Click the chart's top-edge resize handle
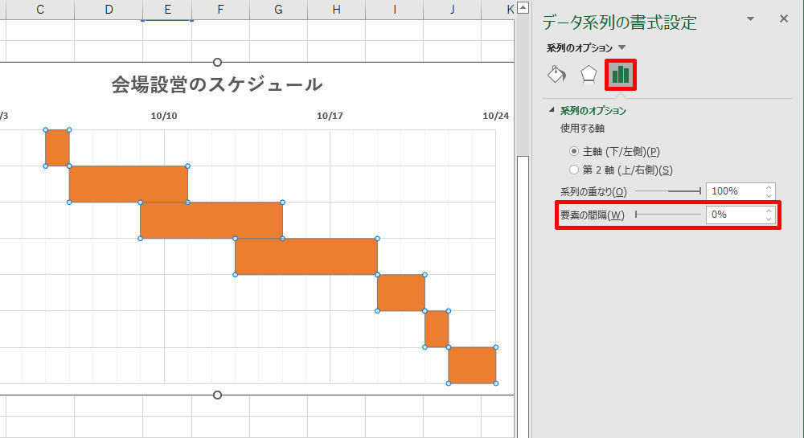The image size is (804, 438). pos(217,63)
